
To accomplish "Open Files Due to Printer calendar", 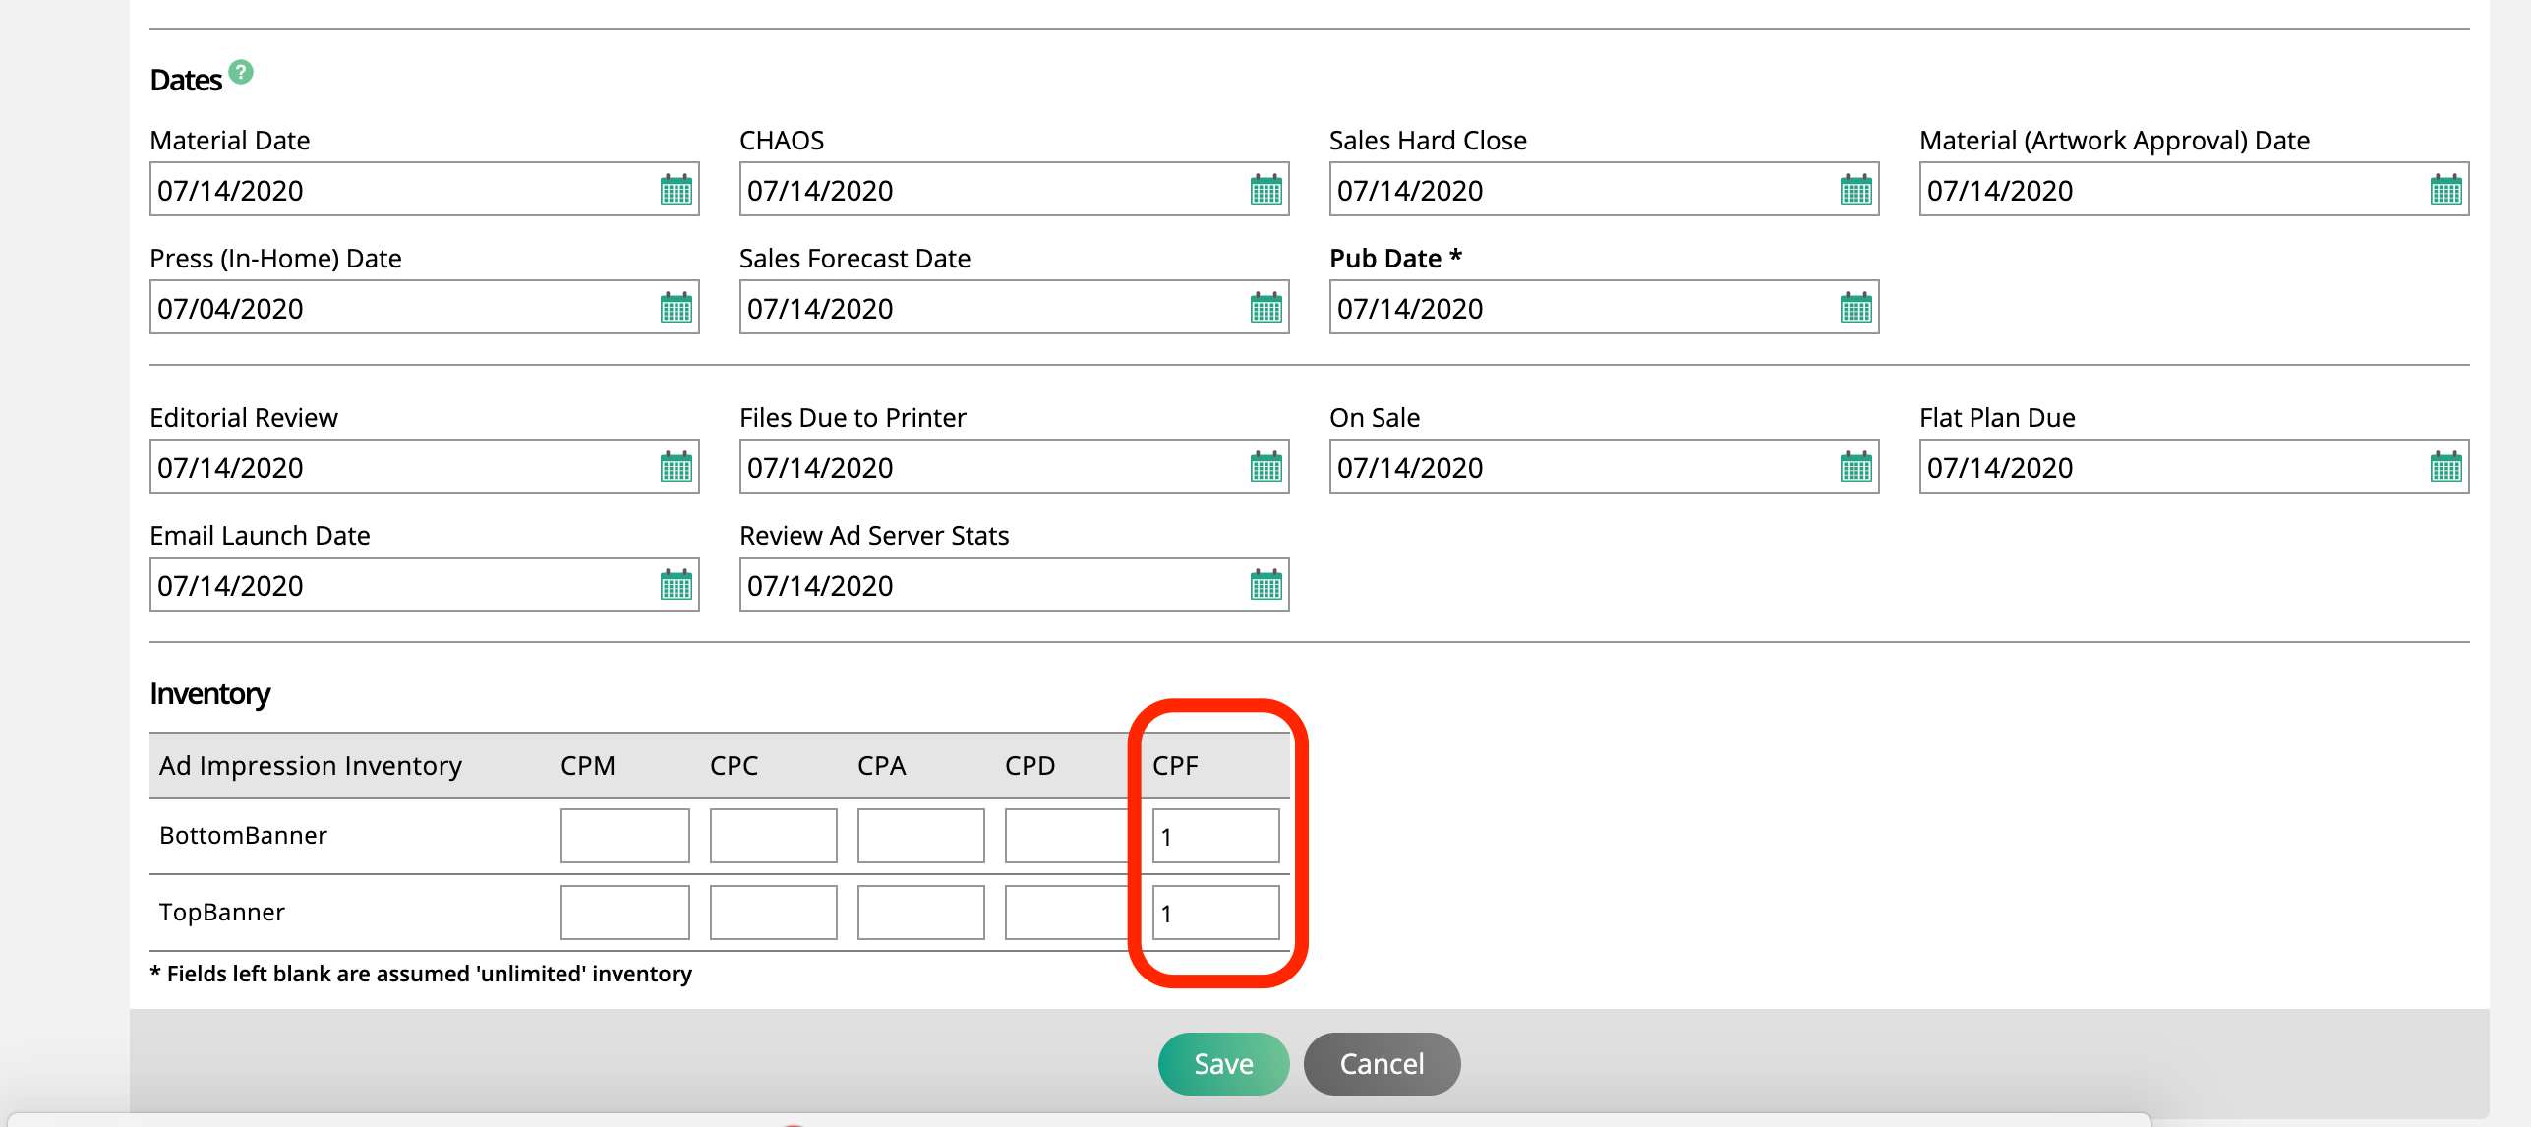I will click(1265, 467).
